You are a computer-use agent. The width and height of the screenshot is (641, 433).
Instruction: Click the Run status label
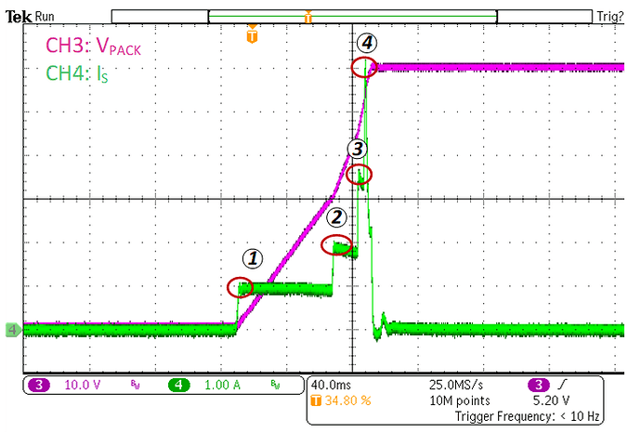click(x=45, y=17)
